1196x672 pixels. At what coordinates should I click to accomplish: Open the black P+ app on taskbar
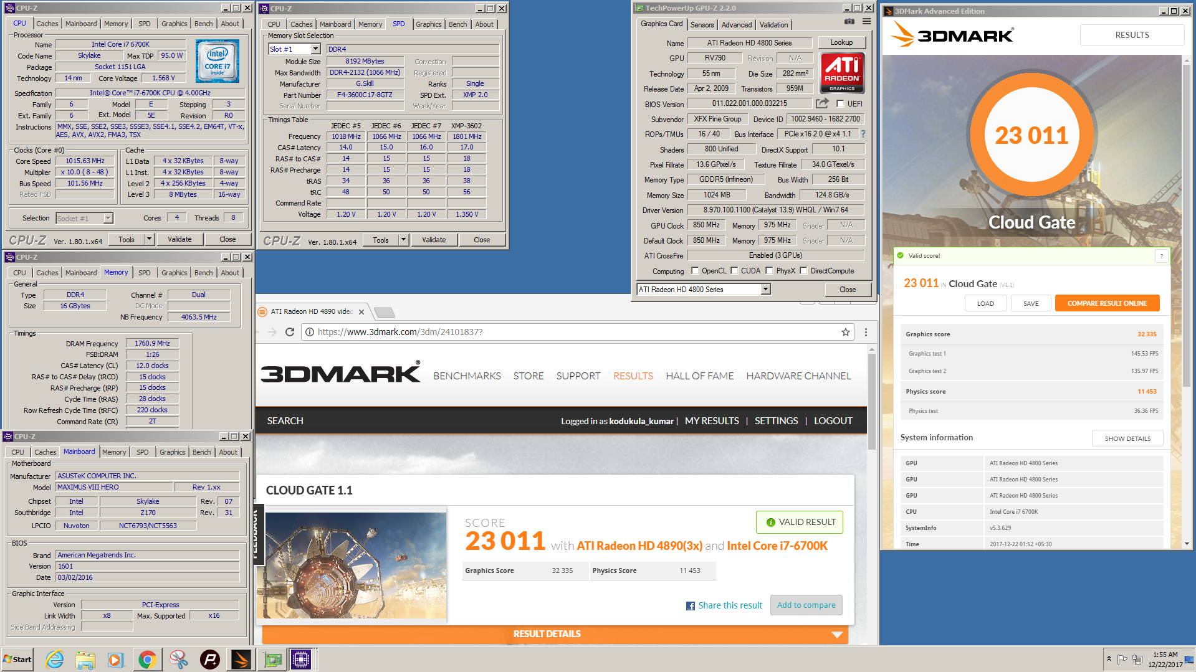point(209,659)
